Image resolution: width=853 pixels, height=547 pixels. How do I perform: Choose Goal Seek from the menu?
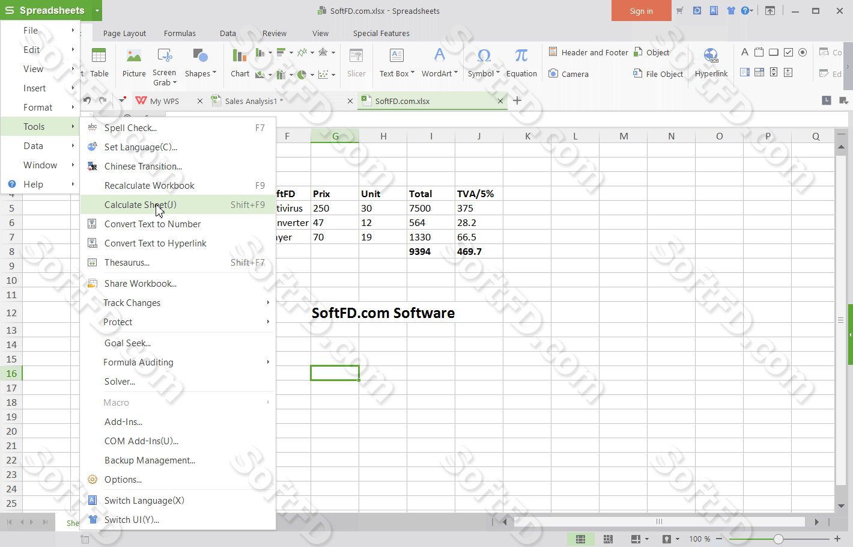[178, 343]
